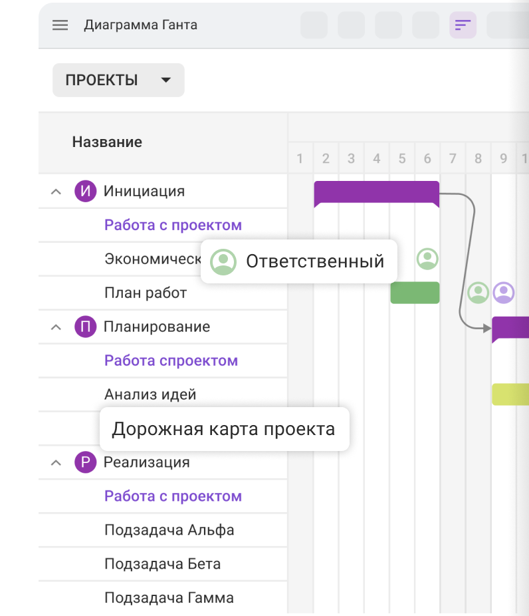Viewport: 529px width, 616px height.
Task: Click the green План работ task bar
Action: coord(415,293)
